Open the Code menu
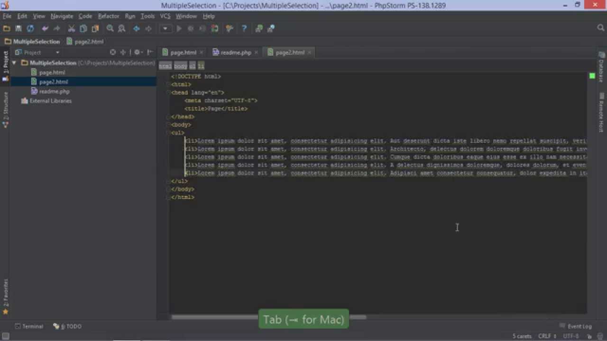Image resolution: width=607 pixels, height=341 pixels. [85, 16]
